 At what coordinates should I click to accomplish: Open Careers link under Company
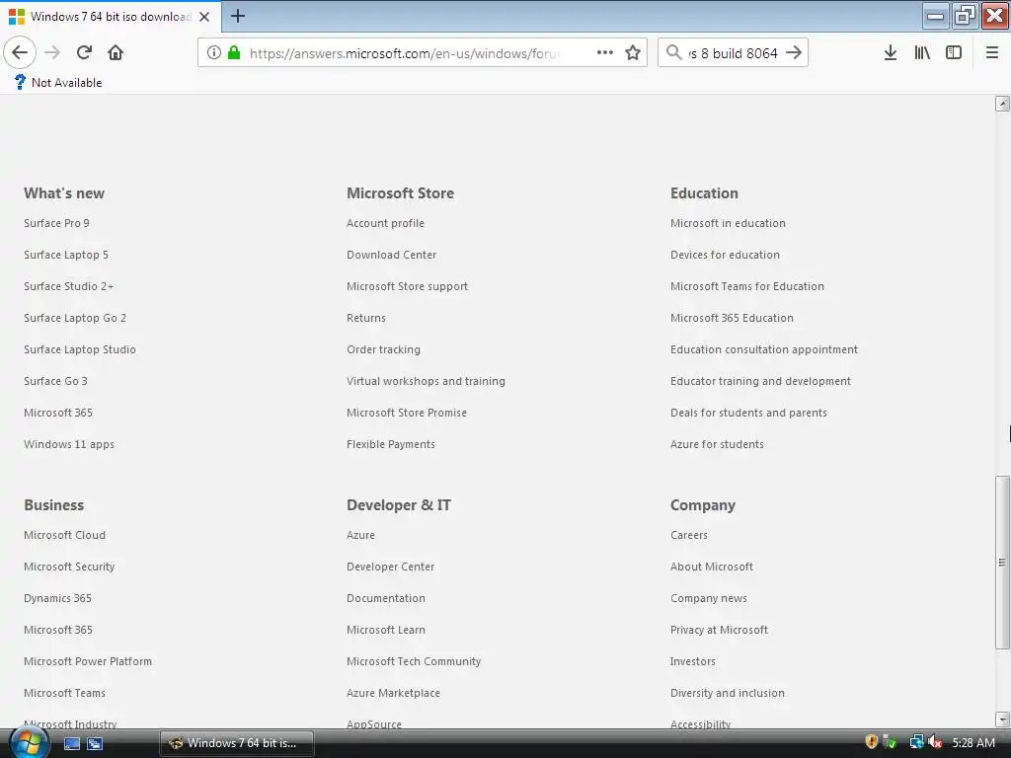pos(688,535)
